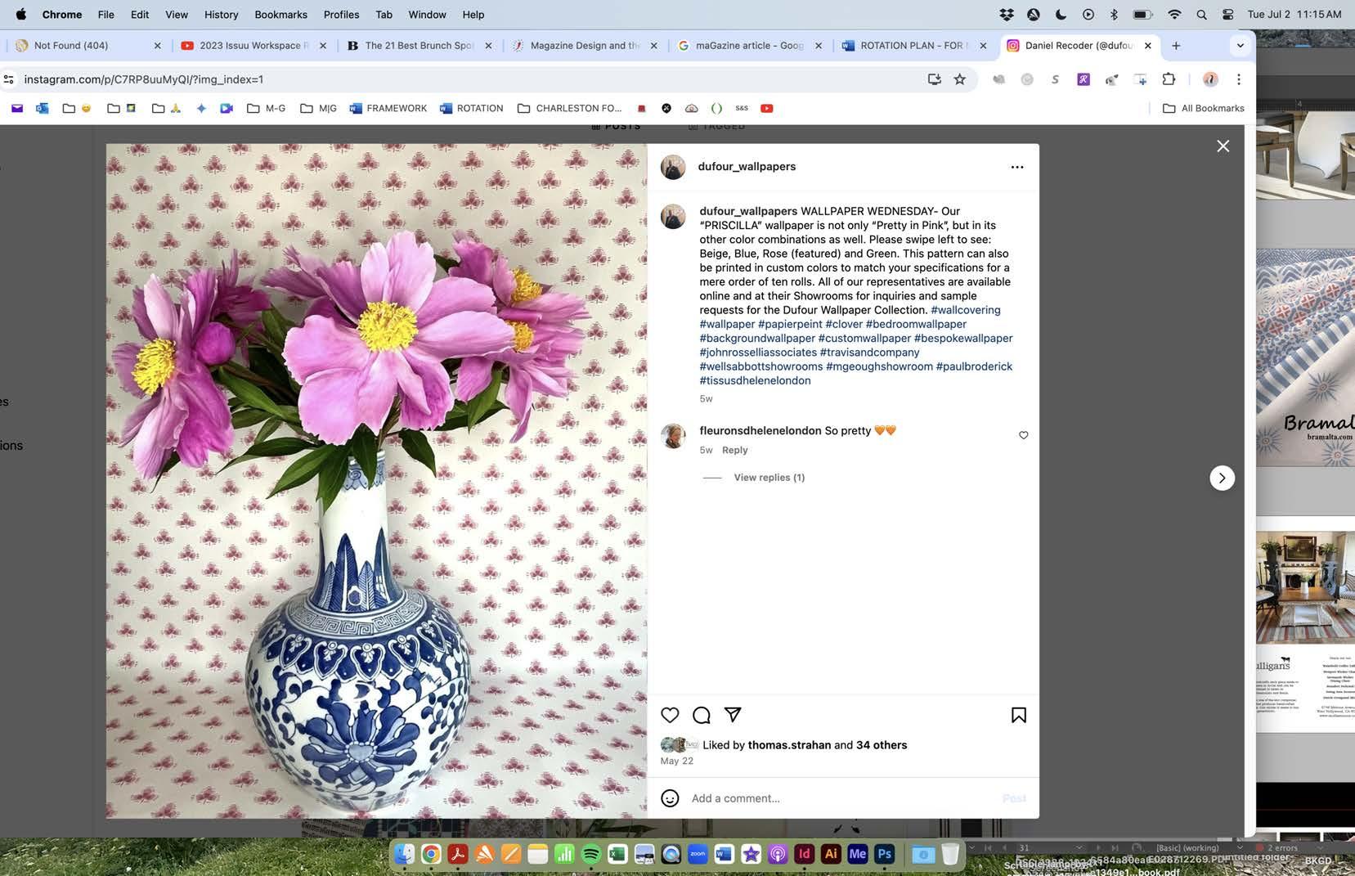Click the #bespokewallpaper hashtag
This screenshot has height=876, width=1355.
tap(963, 338)
